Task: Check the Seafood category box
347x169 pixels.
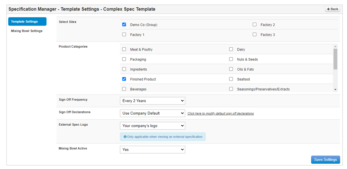Action: click(x=231, y=79)
